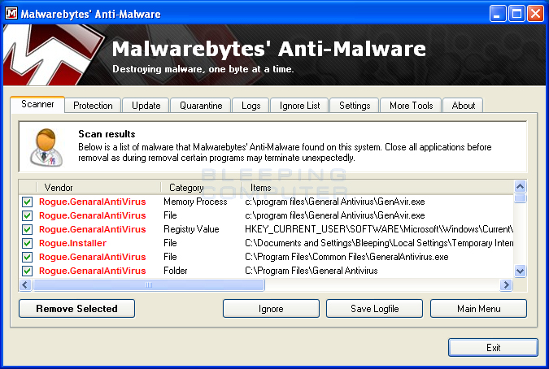Uncheck the Memory Process row checkbox
Screen dimensions: 549x369
(27, 202)
